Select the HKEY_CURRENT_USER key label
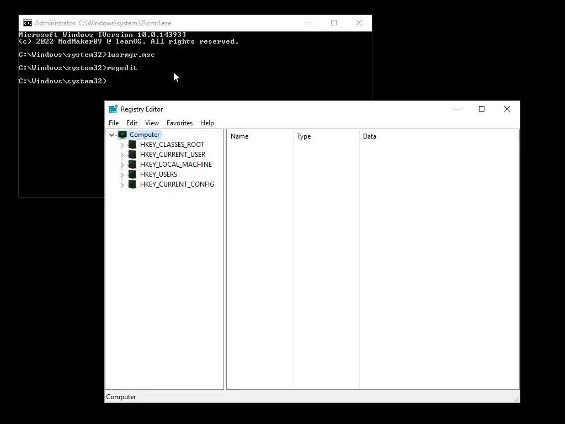The image size is (565, 424). pyautogui.click(x=173, y=155)
